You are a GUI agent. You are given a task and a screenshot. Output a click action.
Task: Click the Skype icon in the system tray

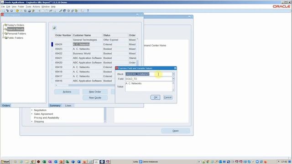(x=249, y=162)
